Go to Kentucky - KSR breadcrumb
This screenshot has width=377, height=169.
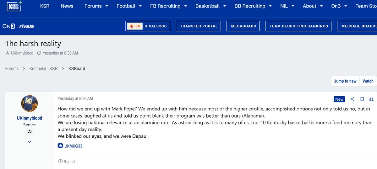44,68
